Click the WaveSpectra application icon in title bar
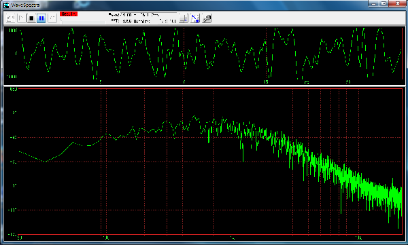The height and width of the screenshot is (245, 408). (6, 5)
